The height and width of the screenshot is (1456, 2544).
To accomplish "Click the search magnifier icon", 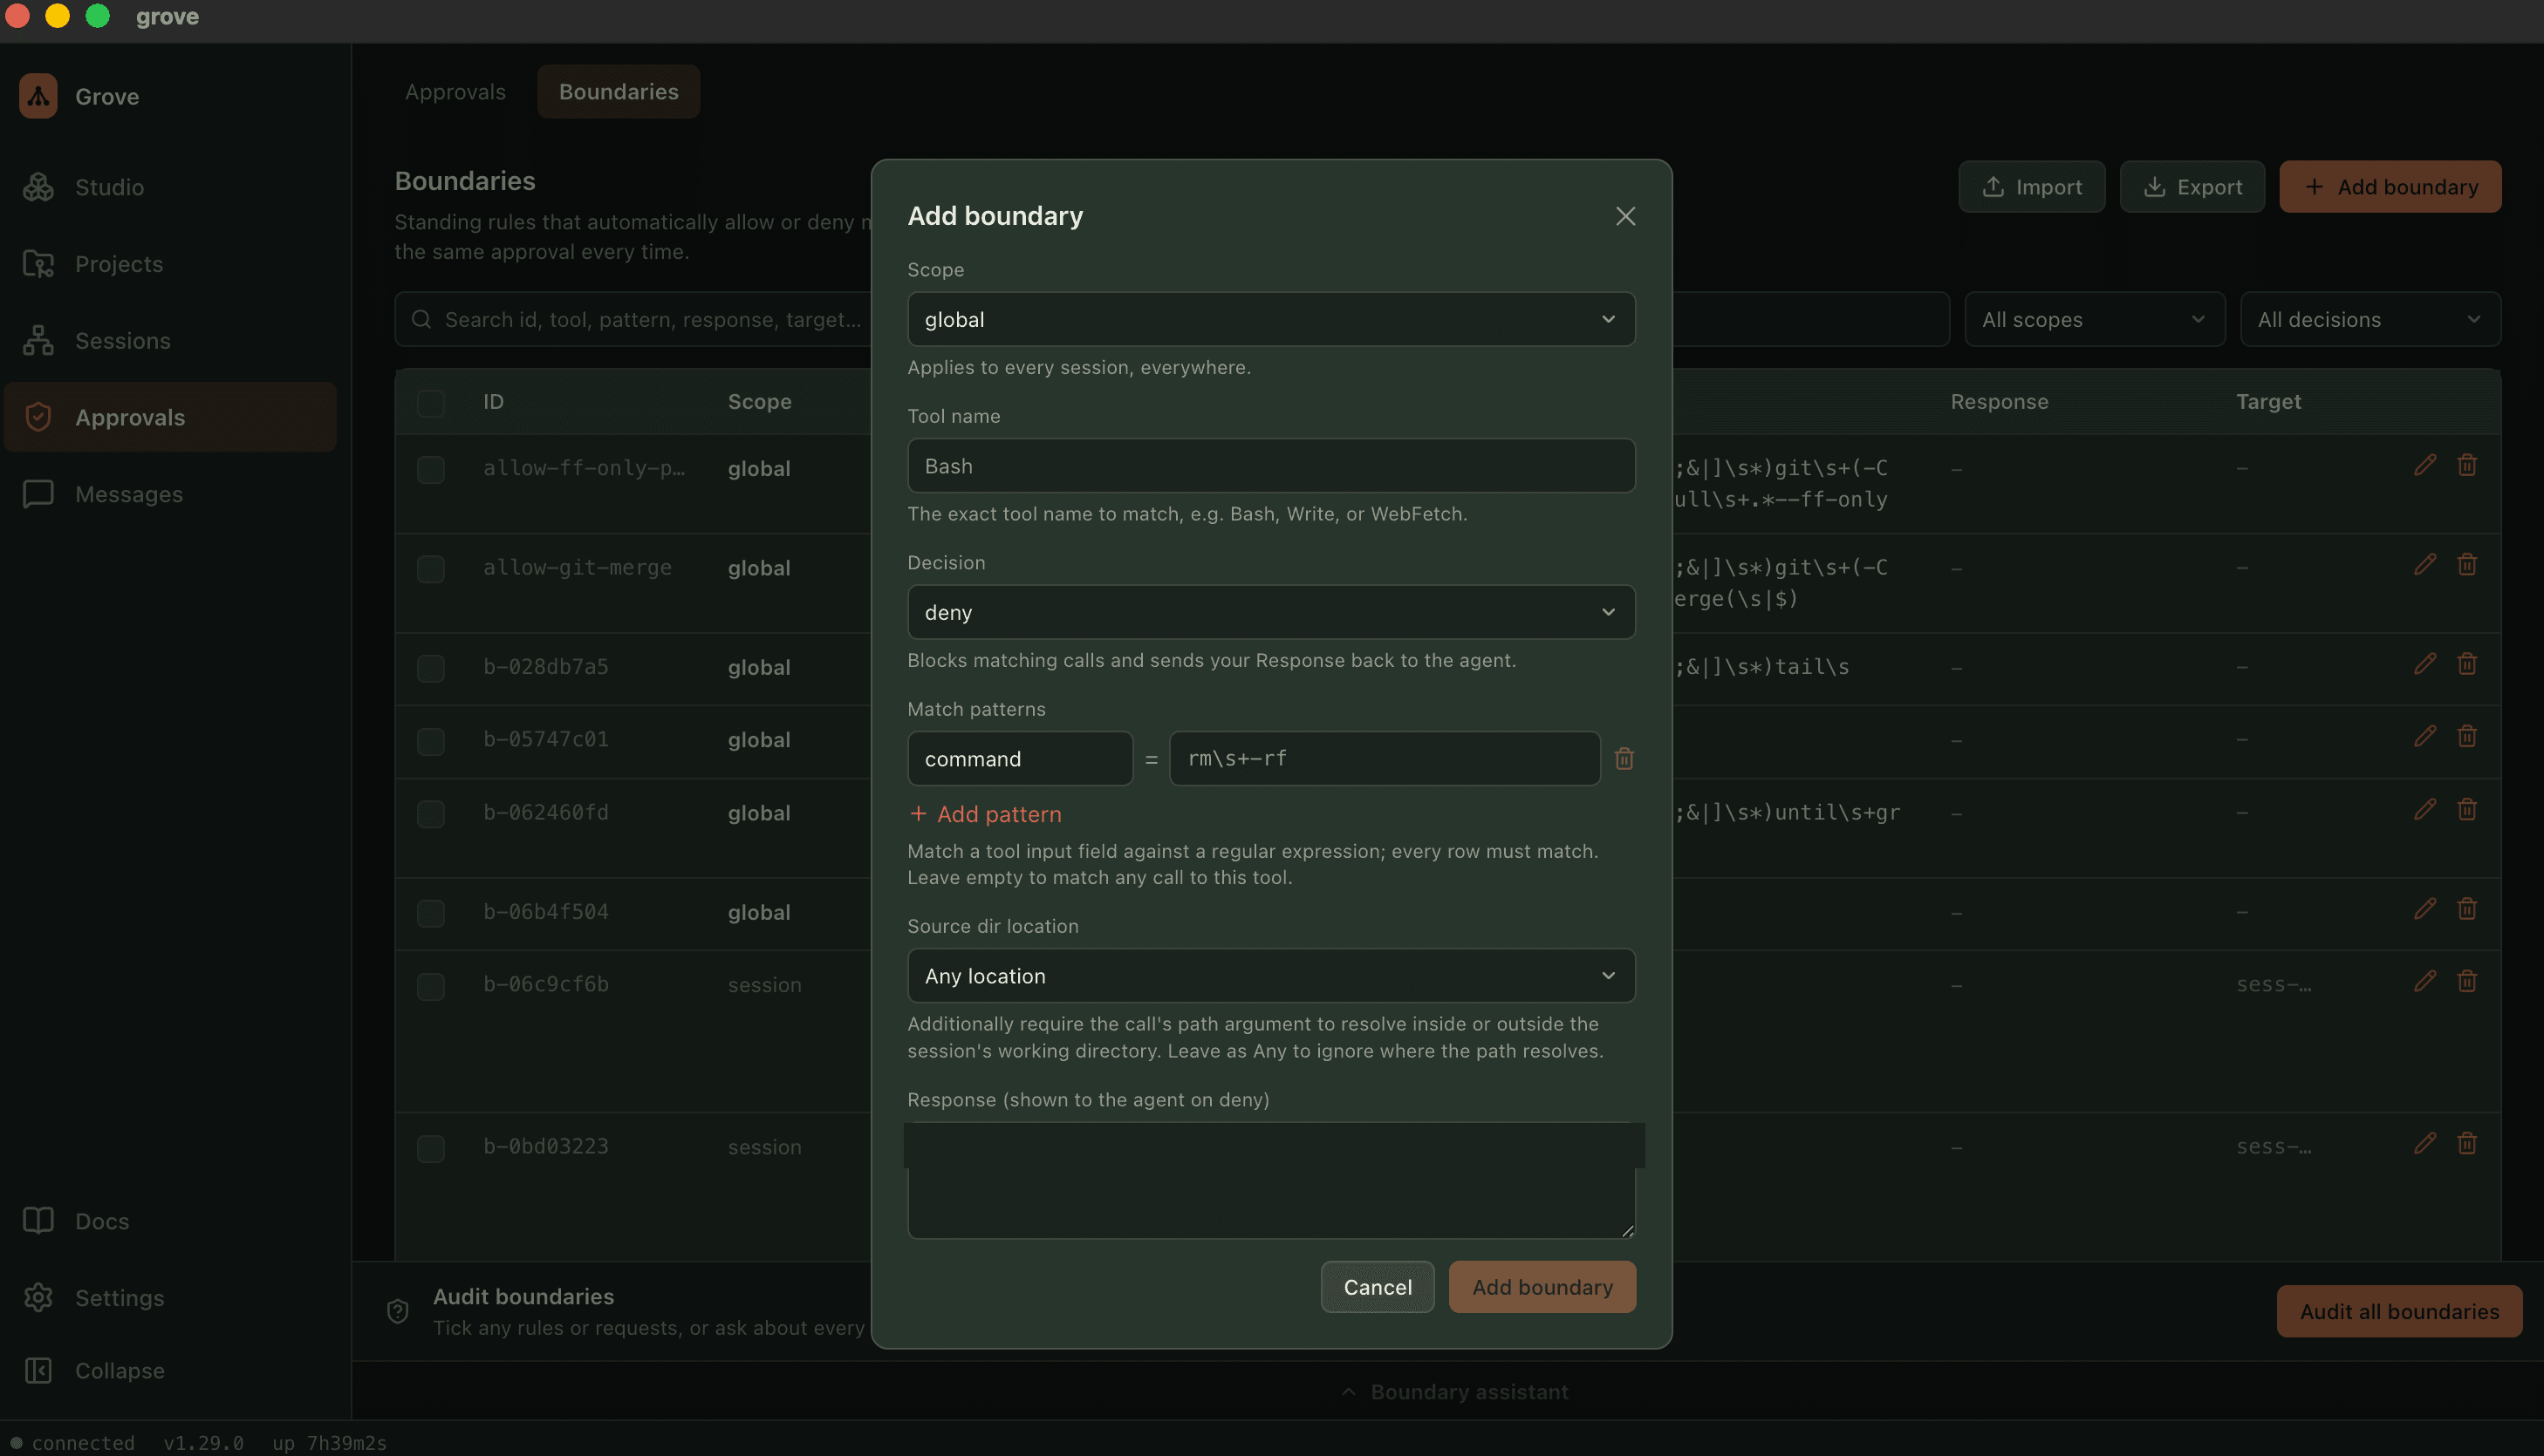I will pos(421,319).
